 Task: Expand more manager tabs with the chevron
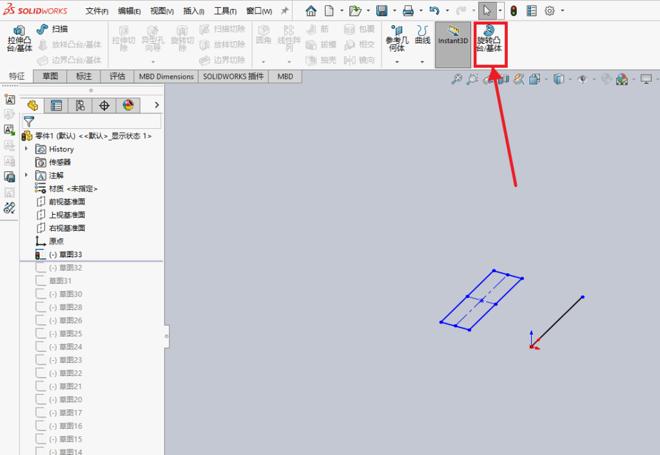click(x=157, y=105)
